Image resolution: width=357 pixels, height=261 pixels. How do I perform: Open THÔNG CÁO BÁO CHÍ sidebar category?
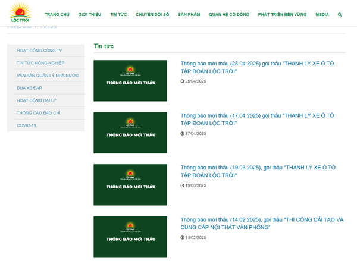(x=39, y=113)
